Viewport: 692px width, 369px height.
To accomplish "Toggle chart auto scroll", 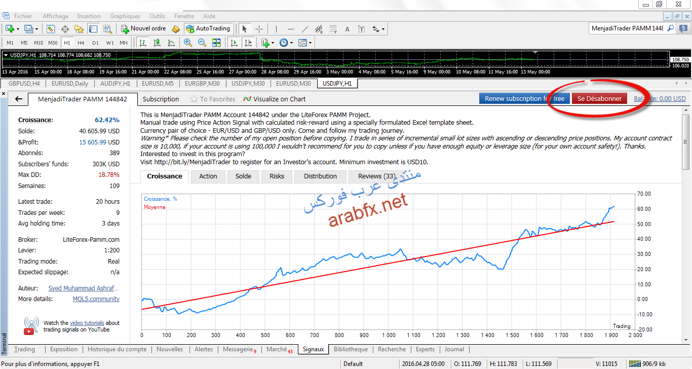I will point(234,43).
